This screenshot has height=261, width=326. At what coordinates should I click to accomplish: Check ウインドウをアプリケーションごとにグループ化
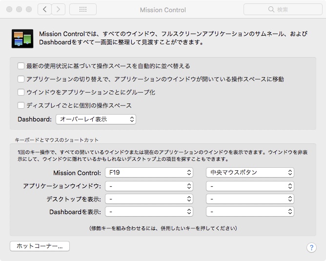tap(21, 92)
